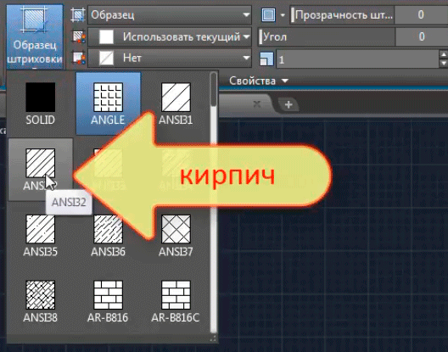Viewport: 448px width, 352px height.
Task: Click the hatch color icon
Action: [78, 36]
